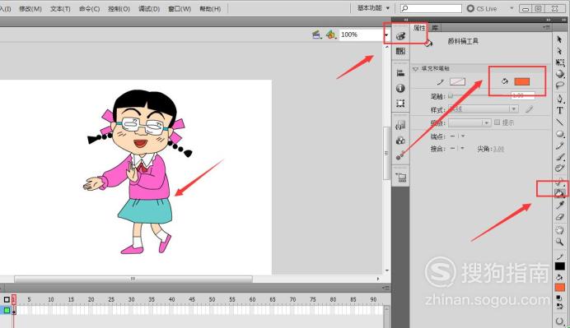Screen dimensions: 570x328
Task: Toggle show all layers as outlines
Action: point(7,299)
